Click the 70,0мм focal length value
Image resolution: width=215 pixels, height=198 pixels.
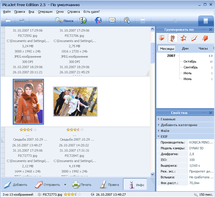point(194,183)
